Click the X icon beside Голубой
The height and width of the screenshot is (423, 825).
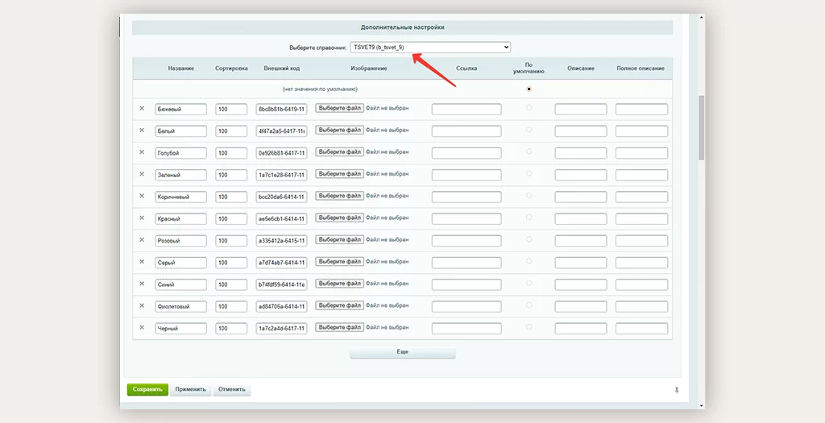[142, 151]
